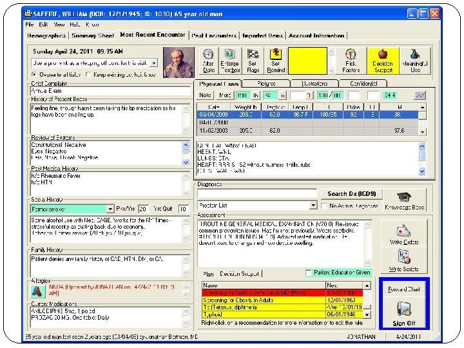Image resolution: width=464 pixels, height=348 pixels.
Task: Click the Forward Chart button
Action: pyautogui.click(x=404, y=289)
